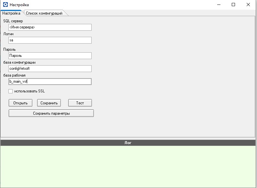Maximize the Настройка window
This screenshot has width=257, height=188.
(x=233, y=5)
